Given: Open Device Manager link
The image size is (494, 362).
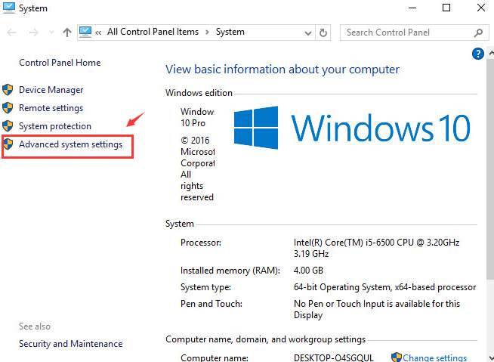Looking at the screenshot, I should pyautogui.click(x=51, y=90).
